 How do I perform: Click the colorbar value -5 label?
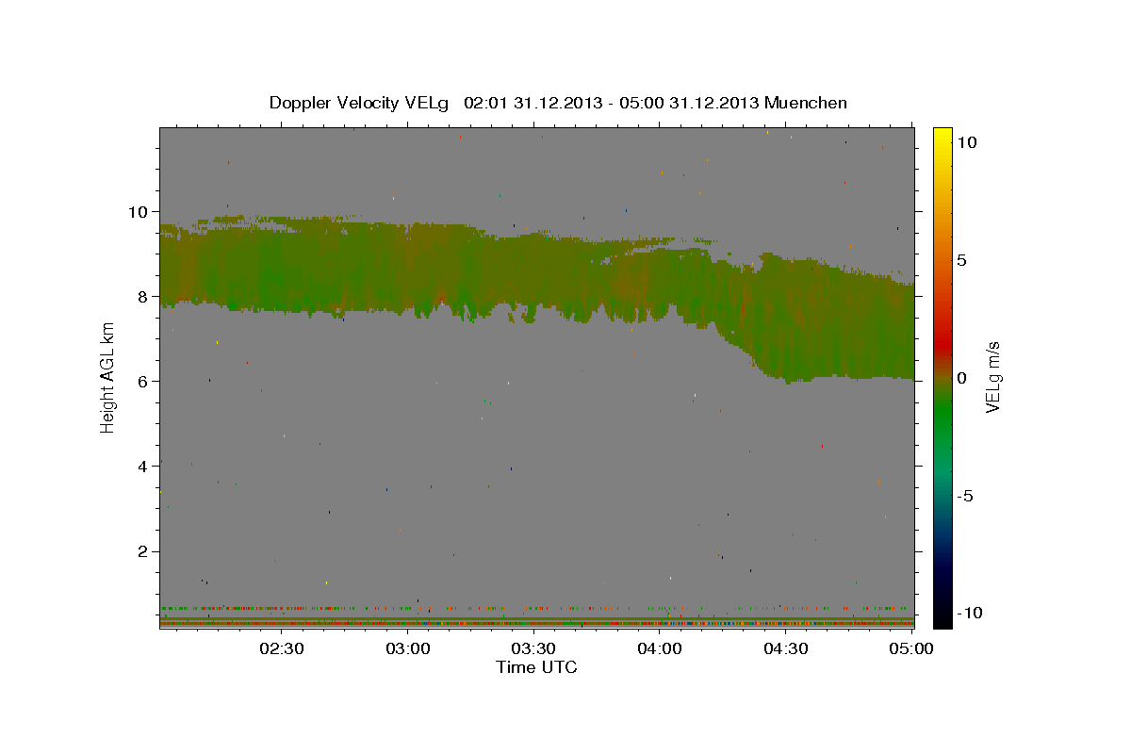(x=965, y=496)
